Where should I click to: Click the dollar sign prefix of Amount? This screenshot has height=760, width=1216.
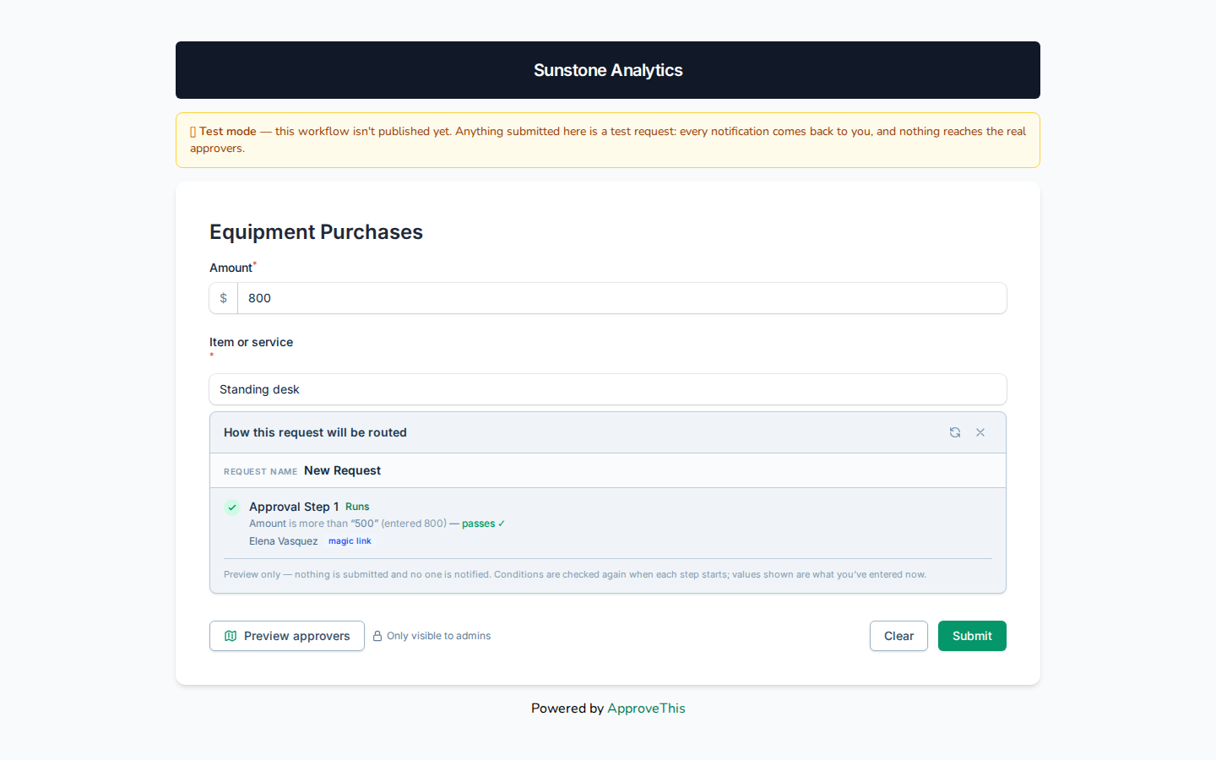pyautogui.click(x=224, y=298)
